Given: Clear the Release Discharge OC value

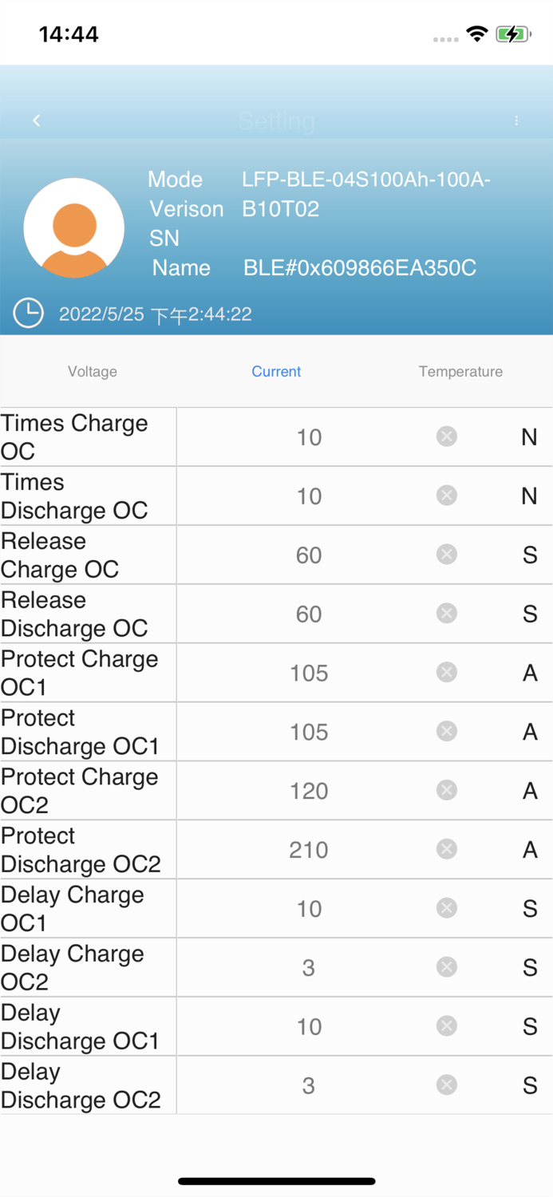Looking at the screenshot, I should pyautogui.click(x=446, y=614).
